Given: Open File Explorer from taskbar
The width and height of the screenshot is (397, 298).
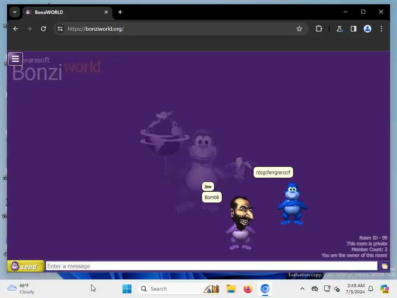Looking at the screenshot, I should point(231,289).
